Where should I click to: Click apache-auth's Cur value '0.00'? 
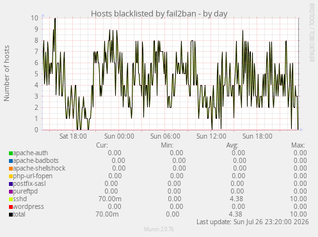115,153
